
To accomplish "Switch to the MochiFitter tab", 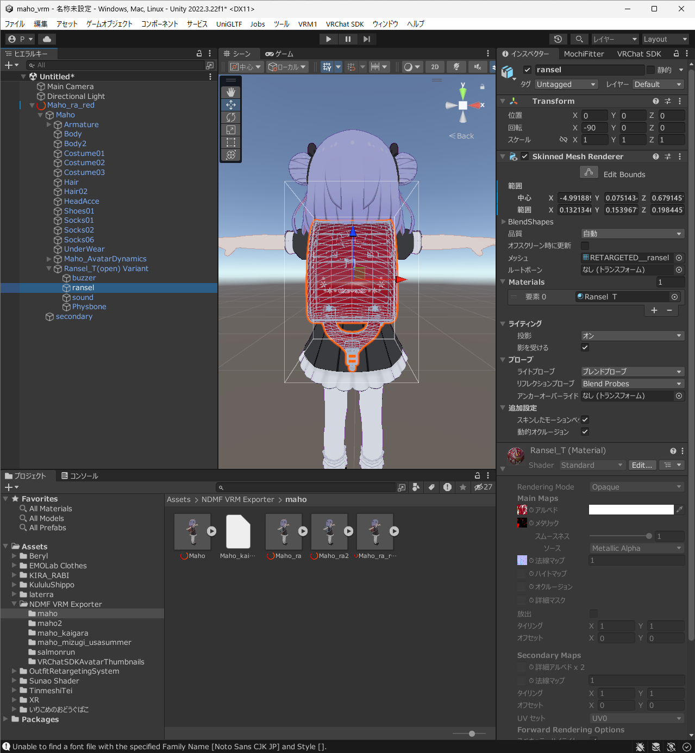I will click(584, 54).
